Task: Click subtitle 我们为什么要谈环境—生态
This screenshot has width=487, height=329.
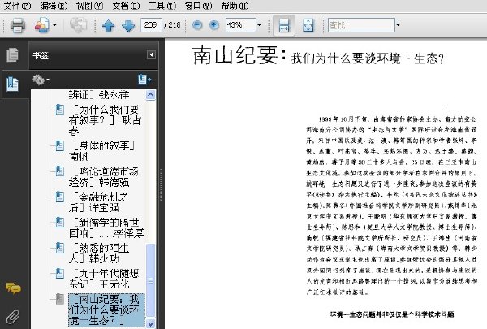Action: coord(368,58)
